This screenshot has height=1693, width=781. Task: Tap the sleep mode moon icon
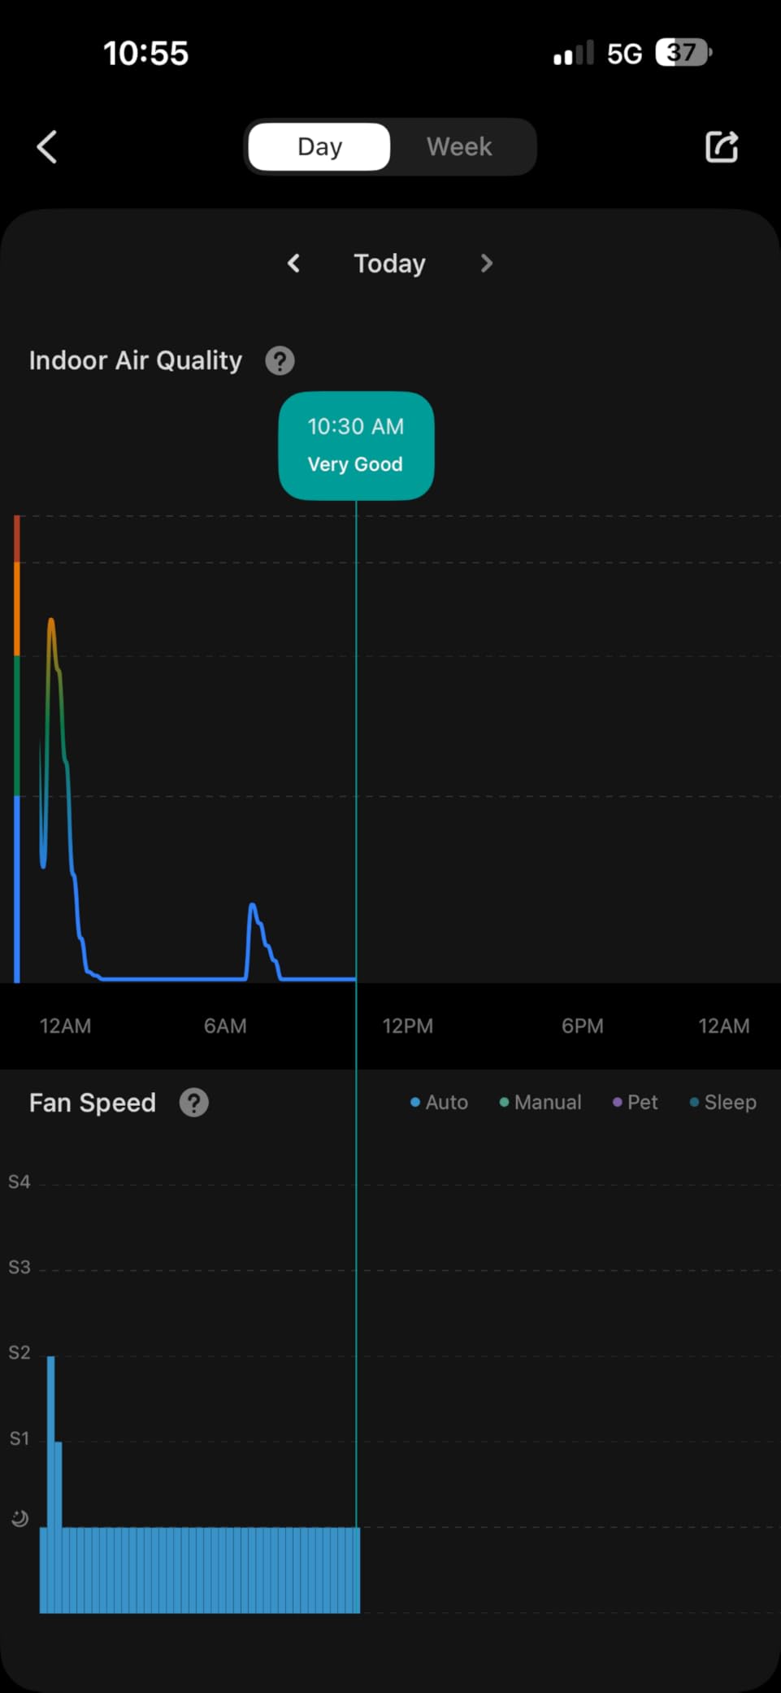pos(20,1518)
